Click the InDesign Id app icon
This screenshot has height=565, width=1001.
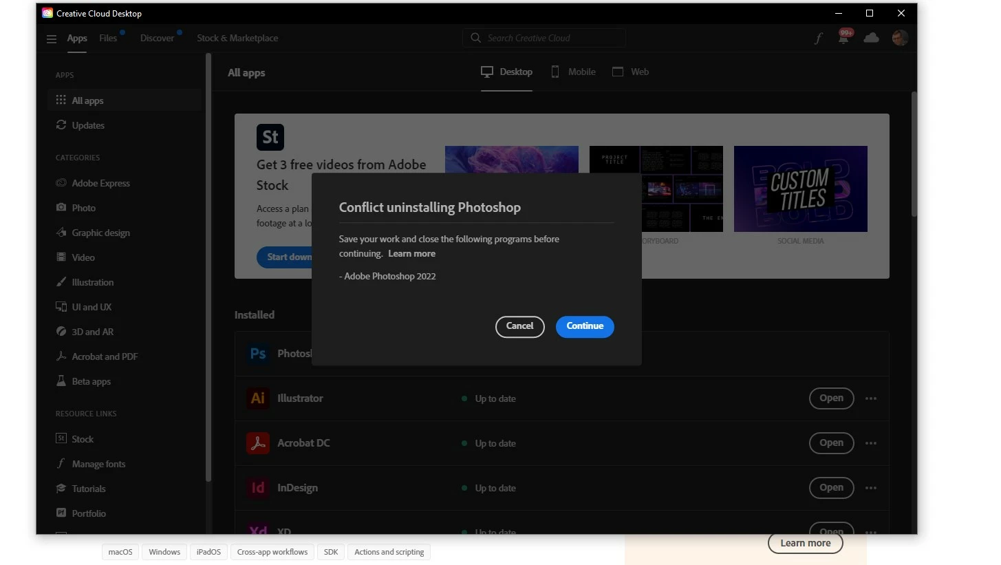[258, 488]
